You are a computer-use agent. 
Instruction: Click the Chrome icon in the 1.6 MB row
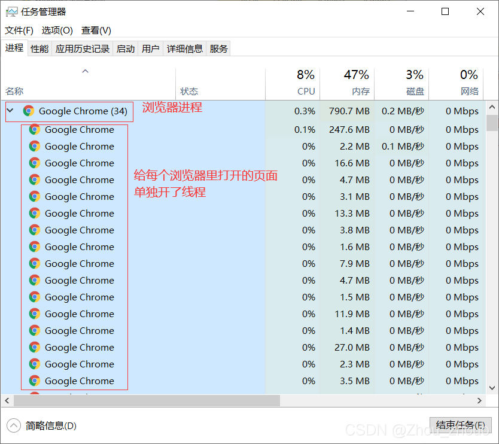point(35,247)
